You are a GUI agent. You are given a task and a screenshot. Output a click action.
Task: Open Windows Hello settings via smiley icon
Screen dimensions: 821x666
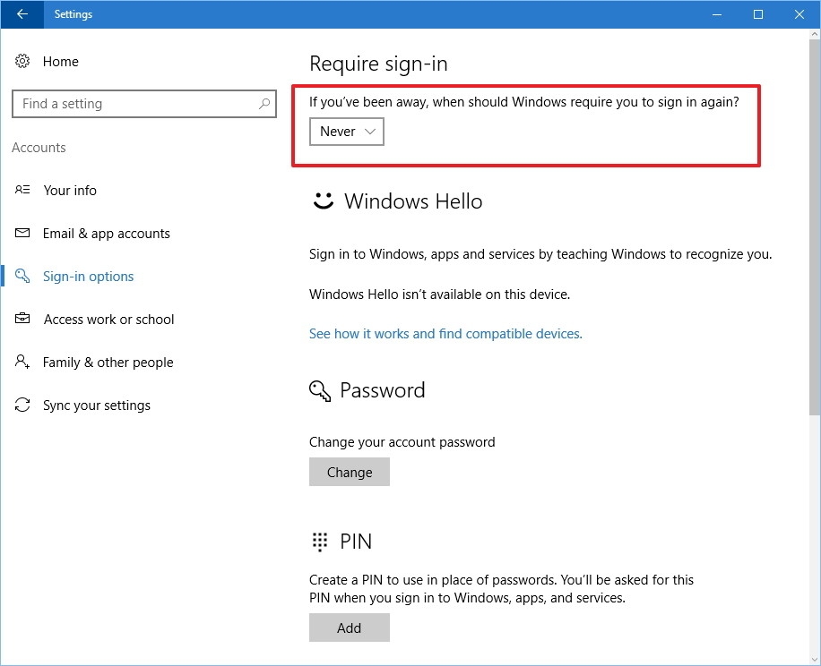coord(322,201)
